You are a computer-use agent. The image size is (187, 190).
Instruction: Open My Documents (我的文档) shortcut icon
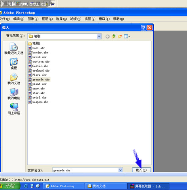[14, 79]
